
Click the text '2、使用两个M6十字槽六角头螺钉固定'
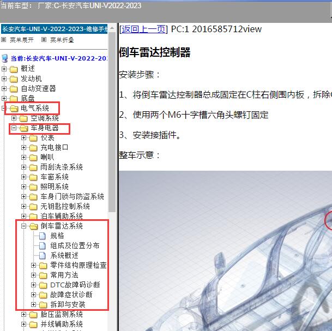[194, 115]
